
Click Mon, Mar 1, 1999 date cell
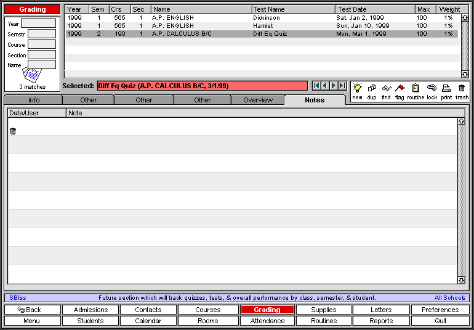point(361,34)
